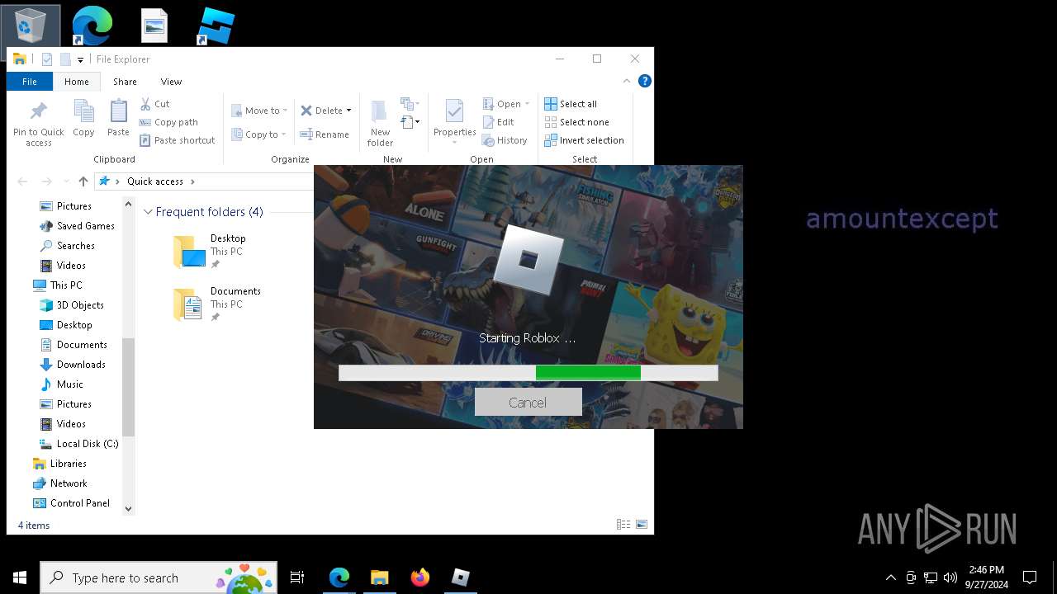Click the volume icon in system tray
Image resolution: width=1057 pixels, height=594 pixels.
pos(950,577)
